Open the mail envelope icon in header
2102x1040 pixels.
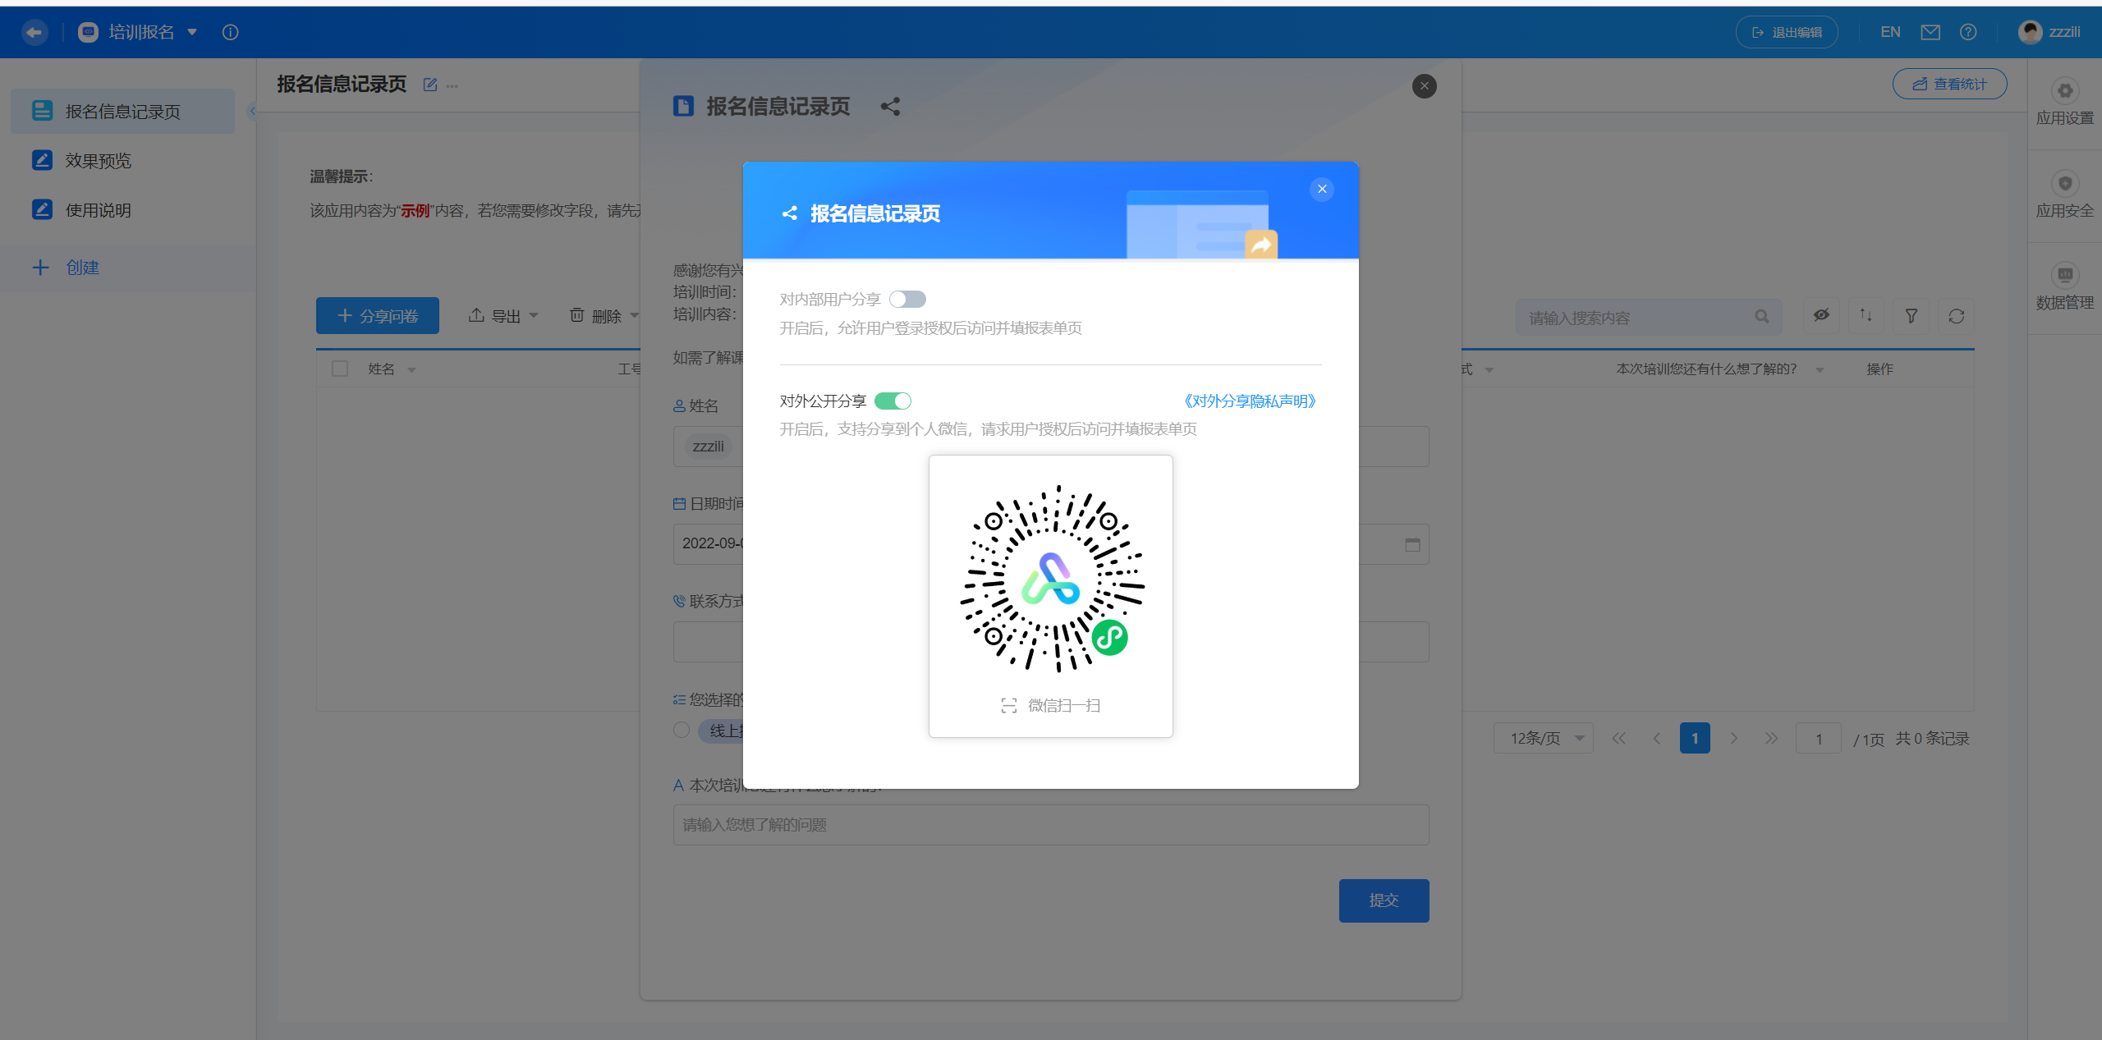click(1930, 32)
